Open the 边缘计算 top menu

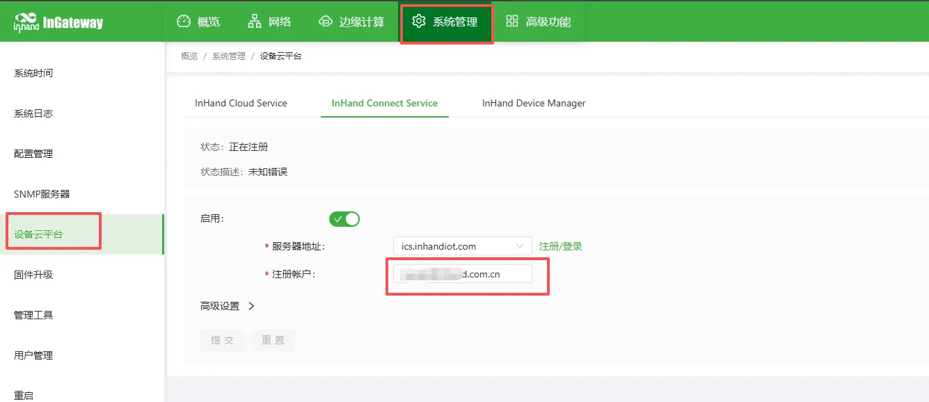click(351, 22)
